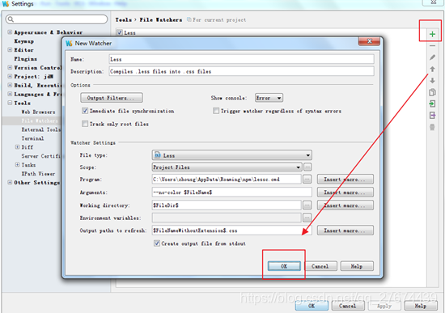The image size is (445, 313).
Task: Open the File type dropdown
Action: 232,155
